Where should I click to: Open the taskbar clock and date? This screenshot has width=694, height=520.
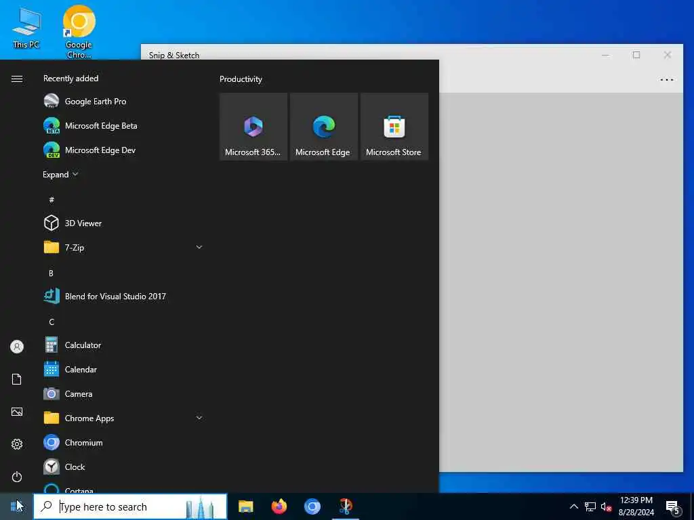(x=636, y=506)
